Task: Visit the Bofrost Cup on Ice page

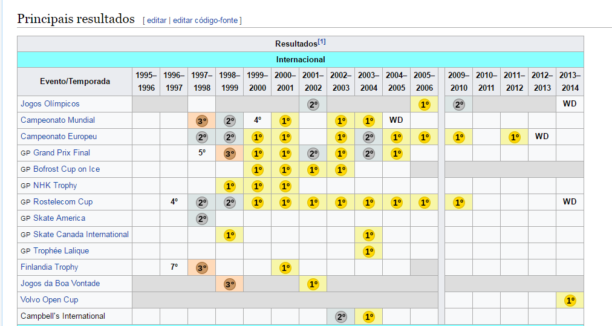Action: coord(67,169)
